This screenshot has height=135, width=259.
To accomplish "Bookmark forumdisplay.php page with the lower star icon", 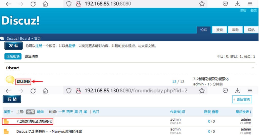I will coord(202,91).
